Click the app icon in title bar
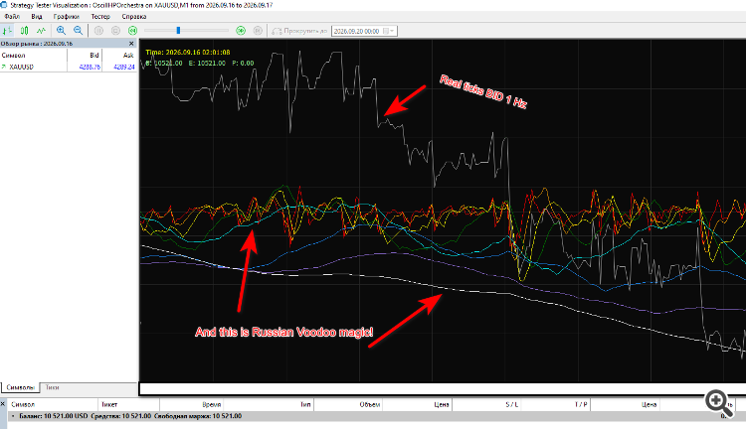 (4, 5)
